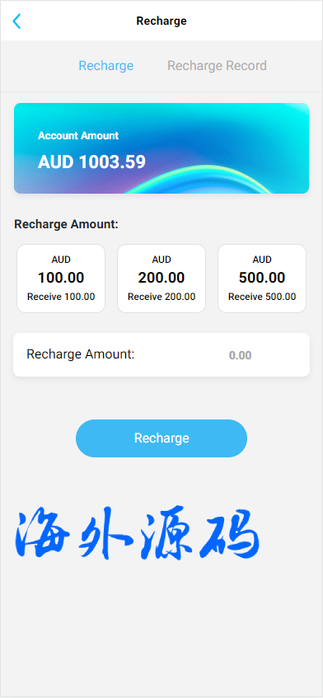Screen dimensions: 323x698
Task: Click the Receive 100.00 text
Action: (x=61, y=297)
